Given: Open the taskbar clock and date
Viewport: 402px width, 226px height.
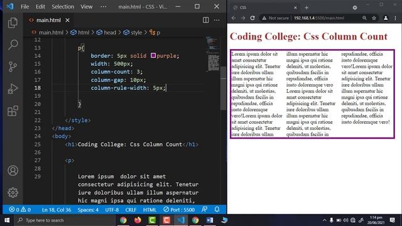Looking at the screenshot, I should [376, 220].
